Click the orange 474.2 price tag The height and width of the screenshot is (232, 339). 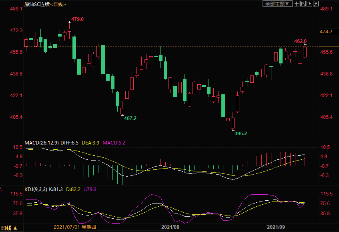(326, 31)
